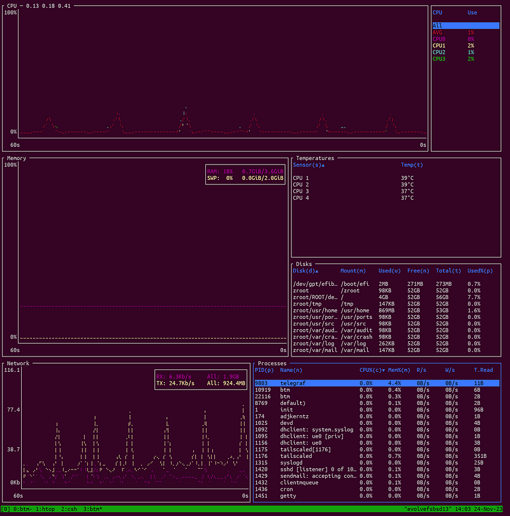Select the /zroot mount disk row
Screen dimensions: 510x516
[396, 291]
